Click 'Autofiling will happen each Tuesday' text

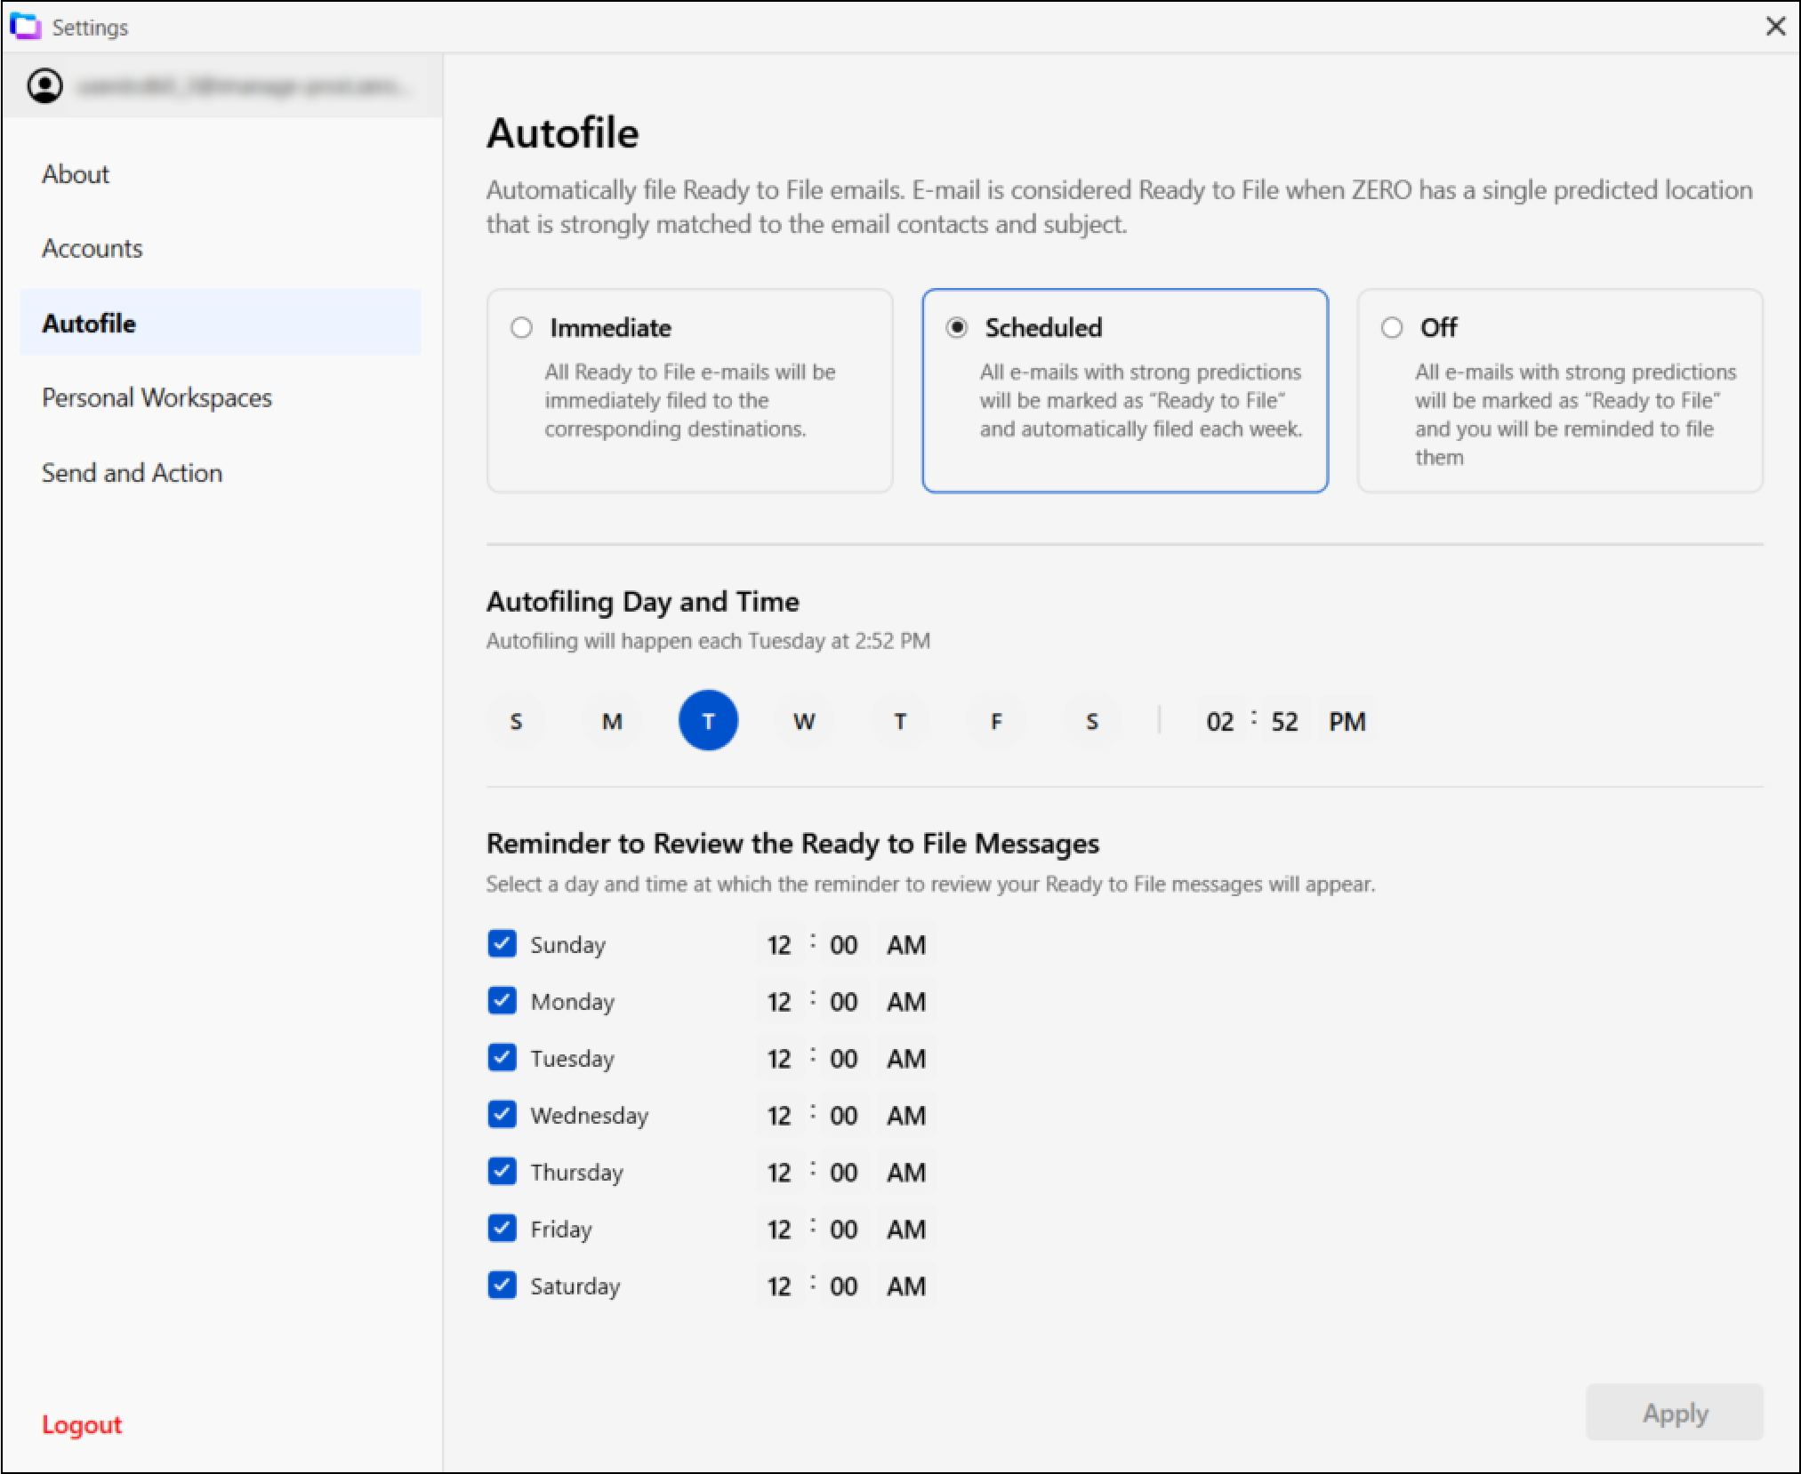click(708, 641)
